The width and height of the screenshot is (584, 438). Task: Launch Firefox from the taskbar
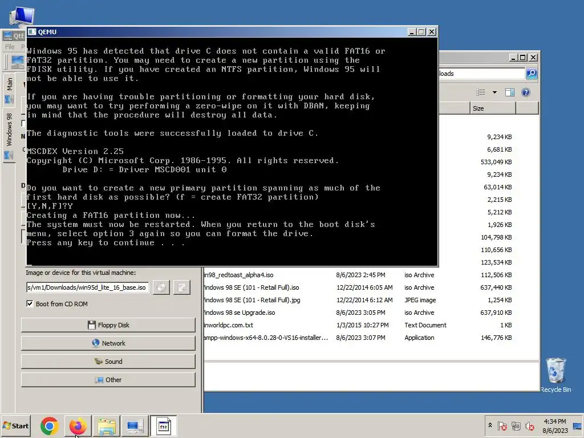(78, 425)
